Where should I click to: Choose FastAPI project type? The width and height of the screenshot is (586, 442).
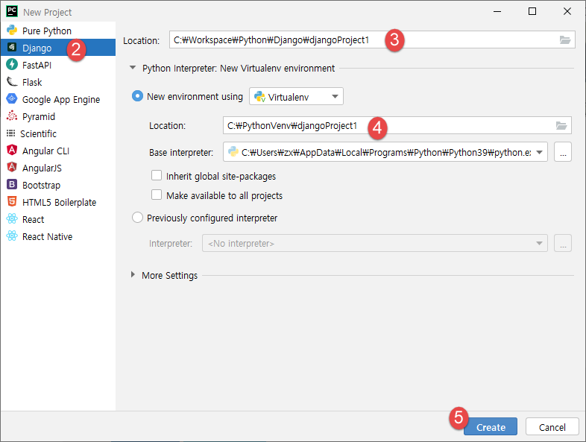tap(58, 65)
